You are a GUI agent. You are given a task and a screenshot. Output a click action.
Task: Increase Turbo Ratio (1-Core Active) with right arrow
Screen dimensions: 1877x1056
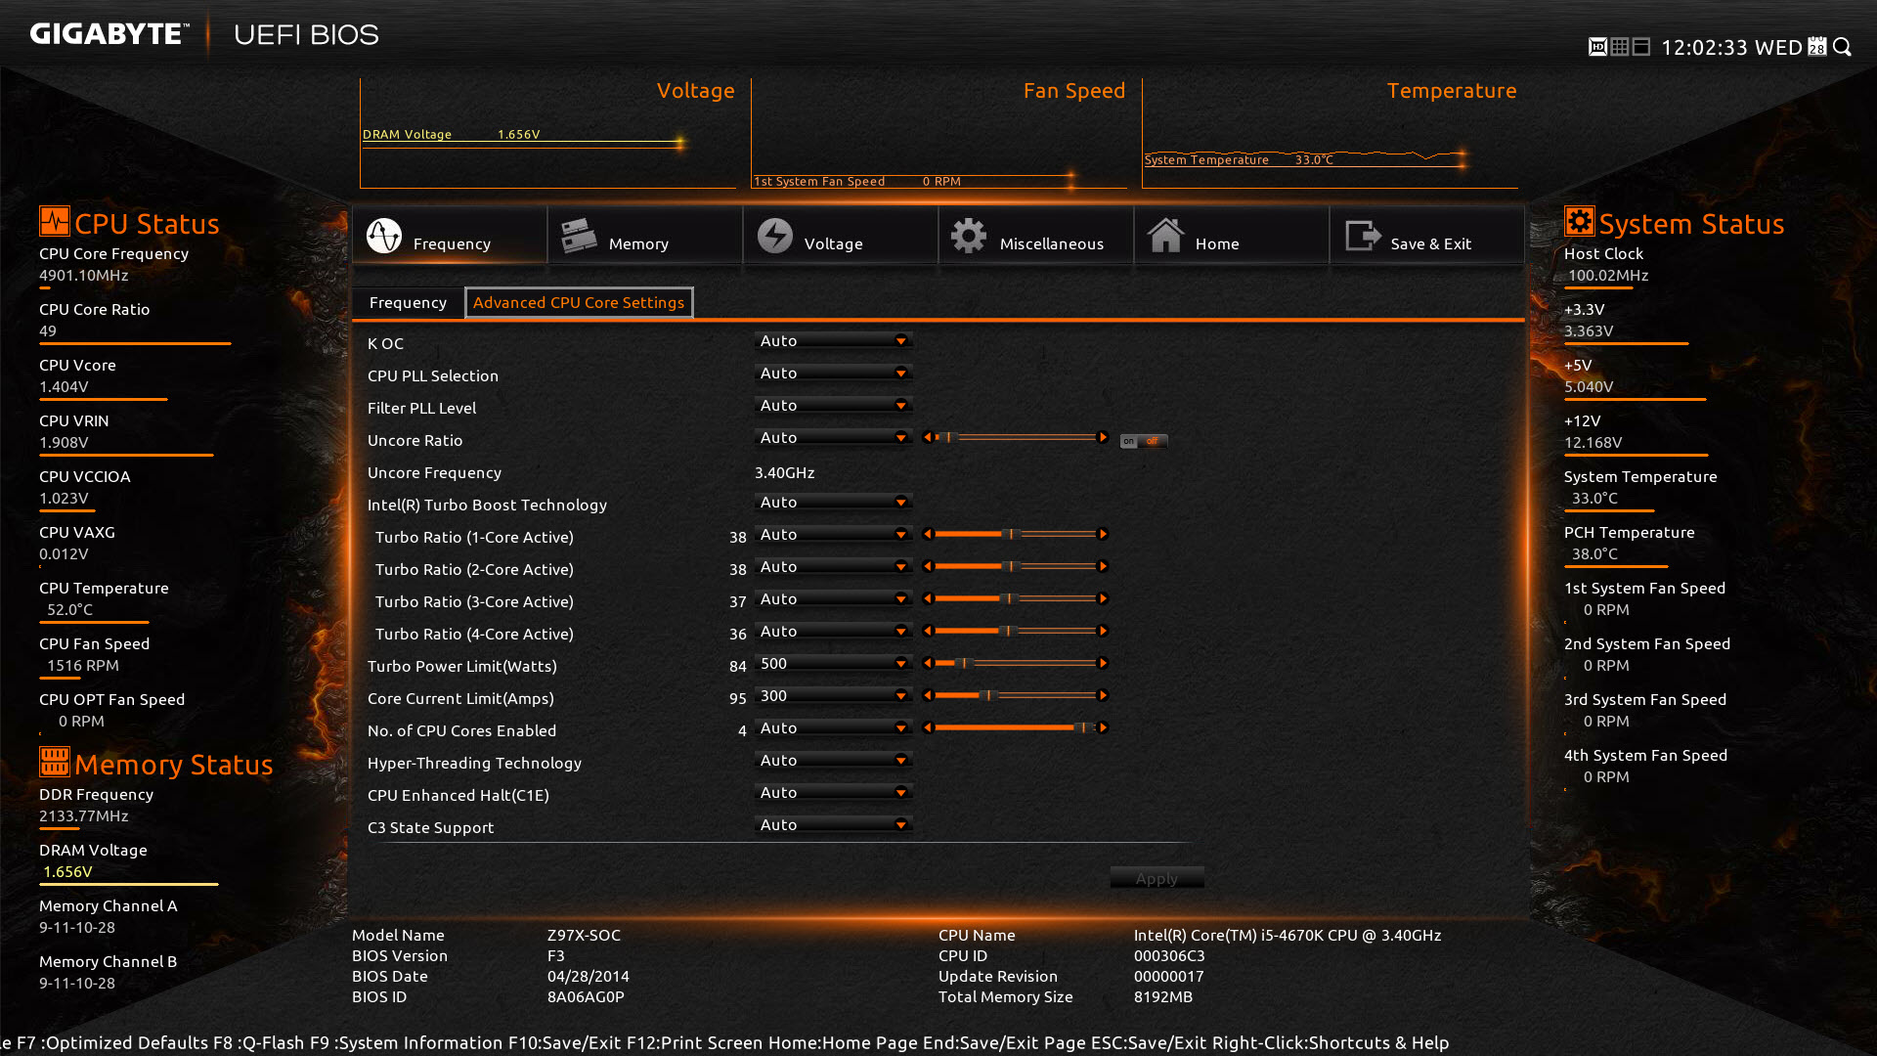[1103, 534]
